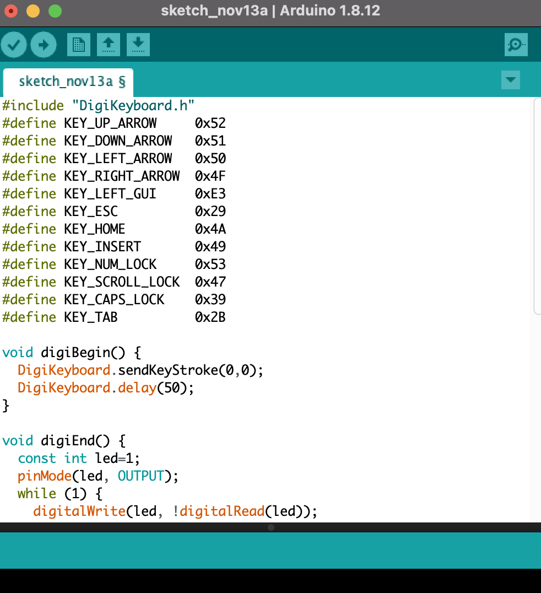Select the sketch_nov13a tab
Image resolution: width=541 pixels, height=593 pixels.
[x=68, y=82]
